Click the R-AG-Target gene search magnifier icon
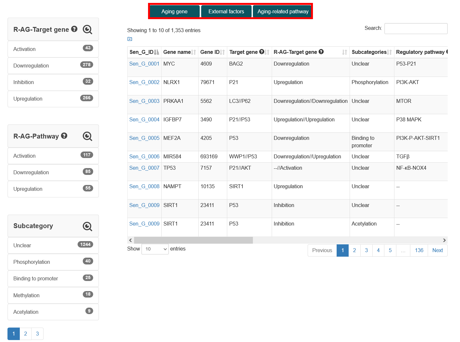This screenshot has height=342, width=460. [x=87, y=30]
